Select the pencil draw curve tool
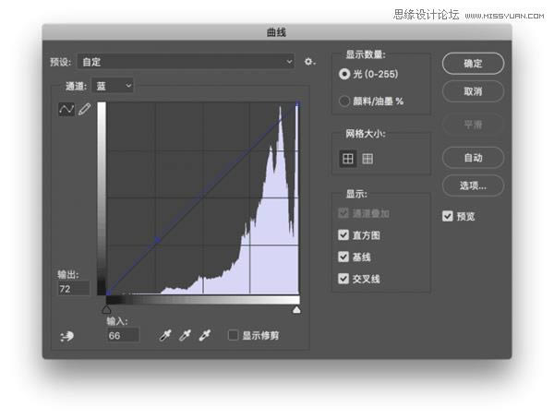This screenshot has height=419, width=554. [84, 110]
